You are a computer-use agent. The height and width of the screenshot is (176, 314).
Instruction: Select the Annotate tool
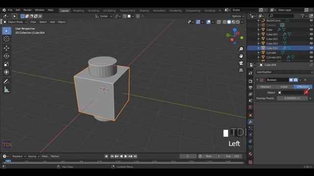coord(6,82)
